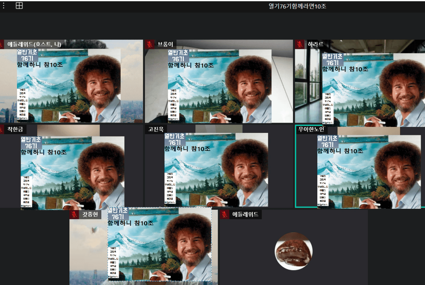The image size is (425, 285).
Task: Click muted mic icon beside avatar-only 에들레위드
Action: [225, 214]
